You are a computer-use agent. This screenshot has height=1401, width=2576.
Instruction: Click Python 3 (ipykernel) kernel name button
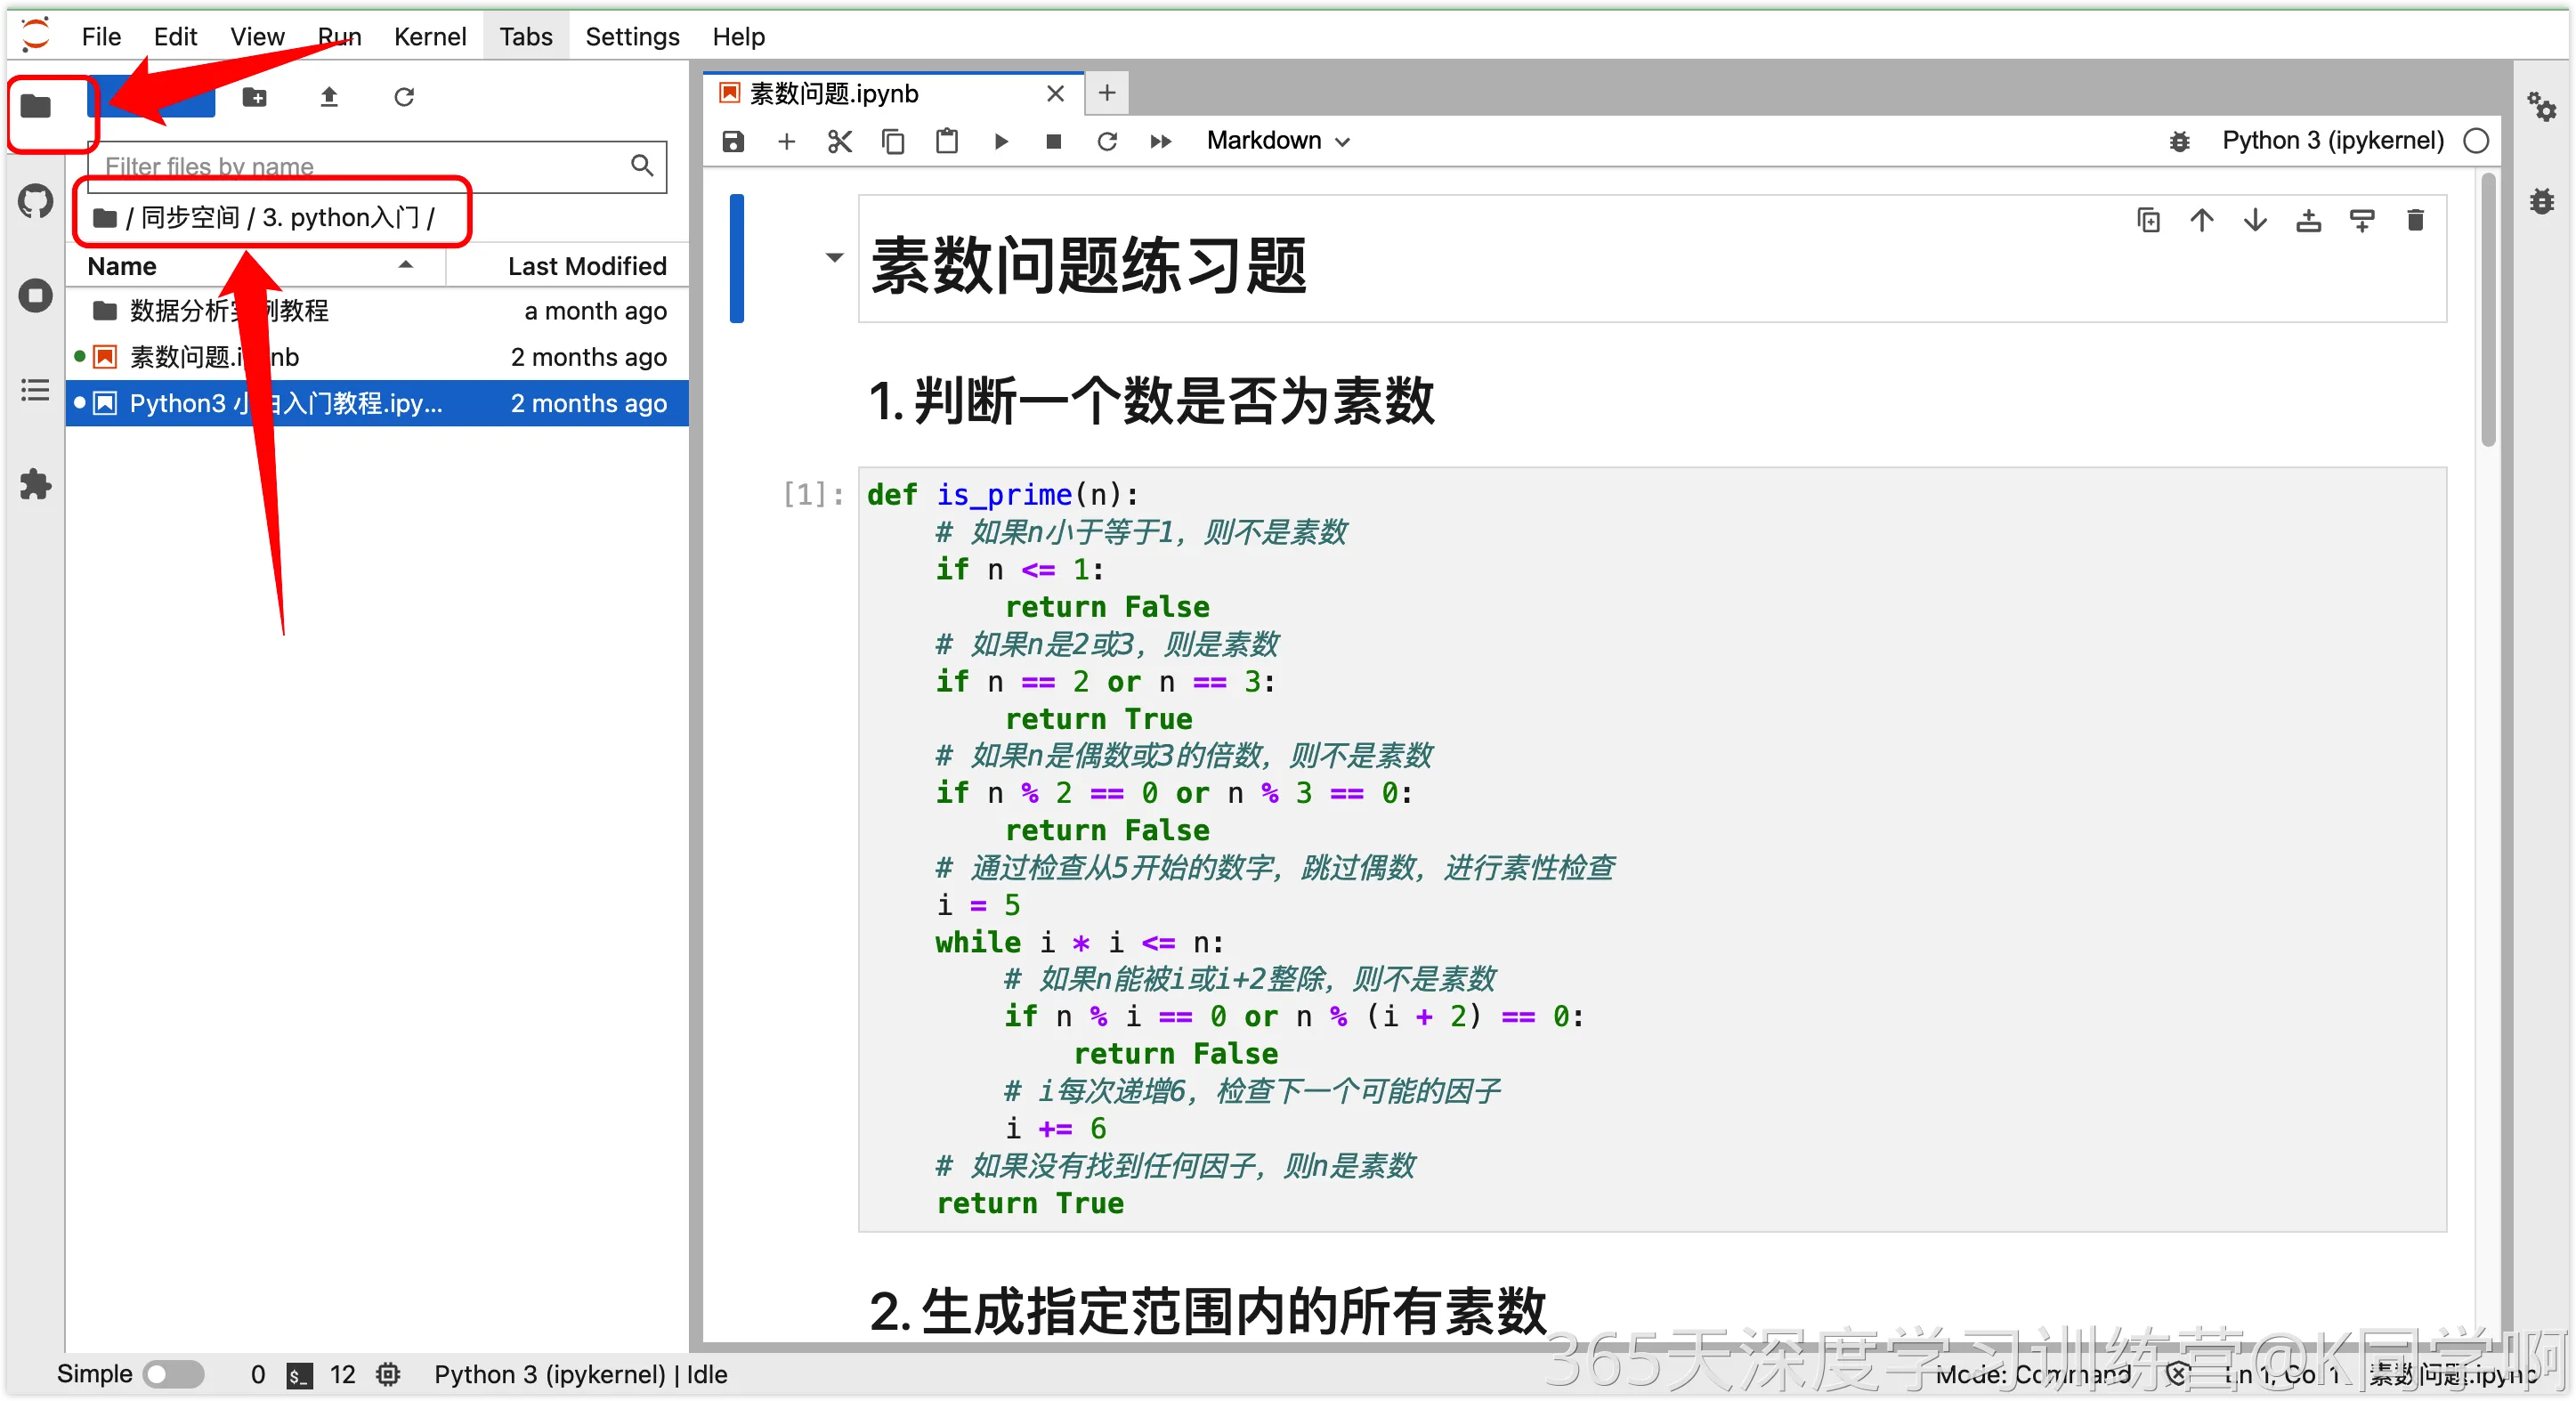2333,141
